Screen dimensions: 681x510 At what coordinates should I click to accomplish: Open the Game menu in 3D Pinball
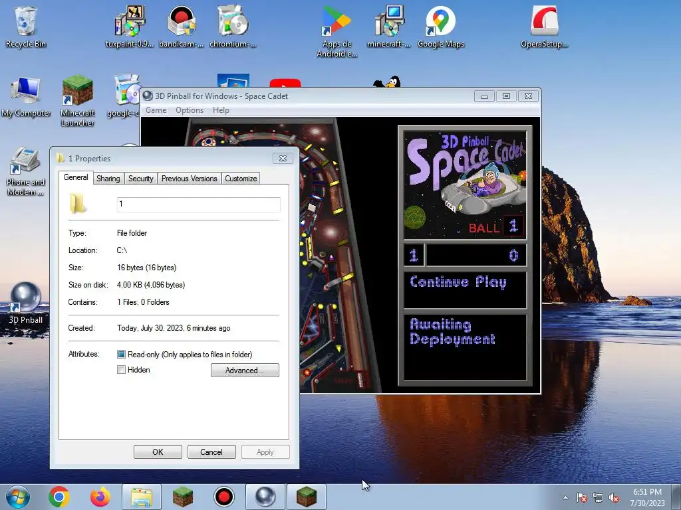tap(156, 110)
